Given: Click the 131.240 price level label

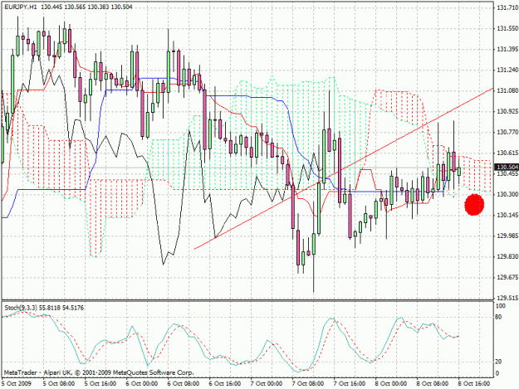Looking at the screenshot, I should point(507,70).
